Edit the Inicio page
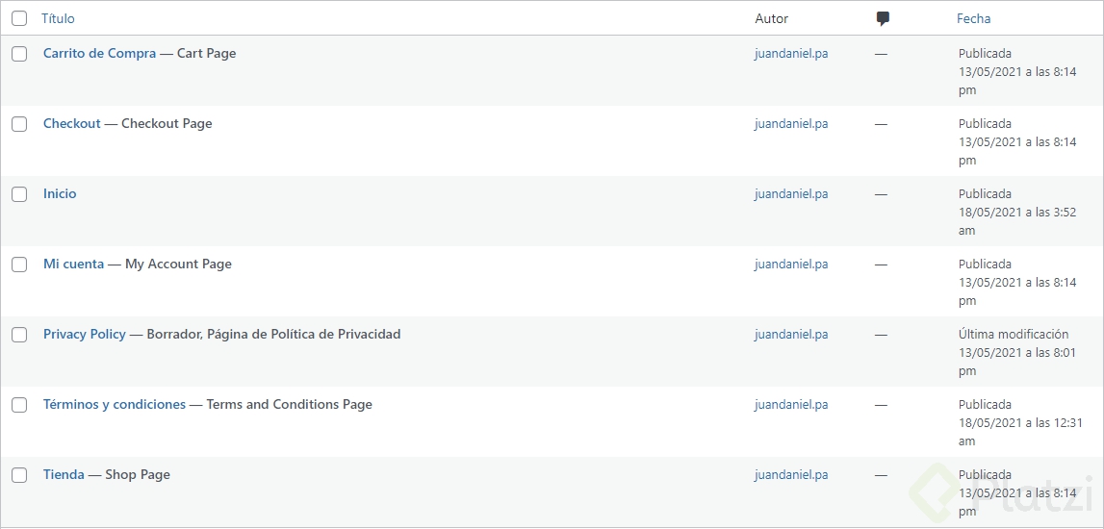Viewport: 1104px width, 529px height. coord(60,194)
